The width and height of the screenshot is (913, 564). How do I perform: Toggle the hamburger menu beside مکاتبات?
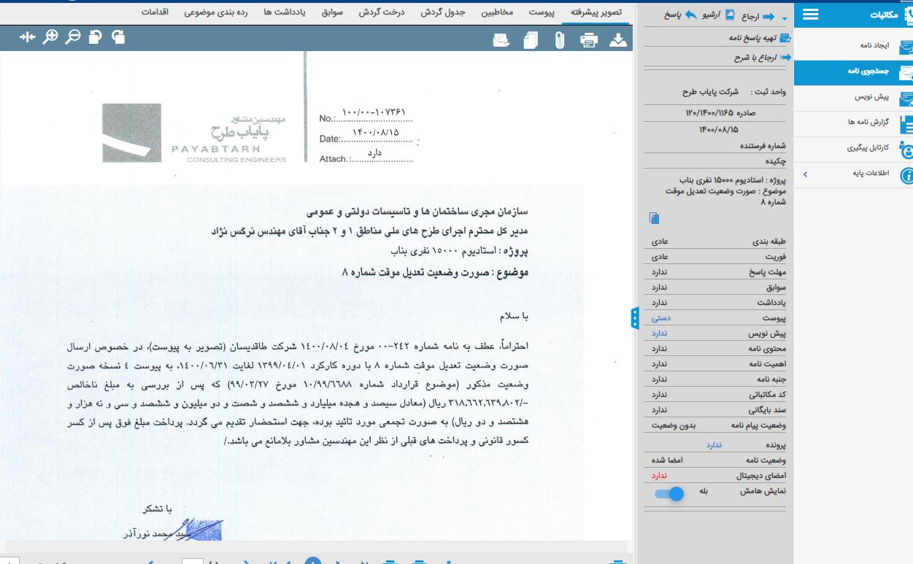pos(810,15)
